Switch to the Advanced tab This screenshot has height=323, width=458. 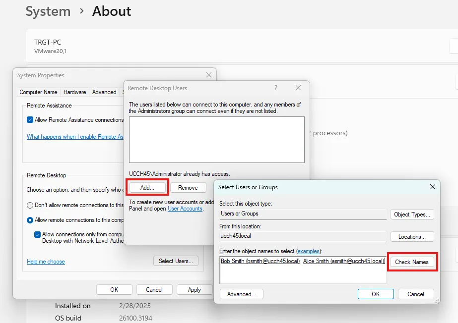[104, 92]
